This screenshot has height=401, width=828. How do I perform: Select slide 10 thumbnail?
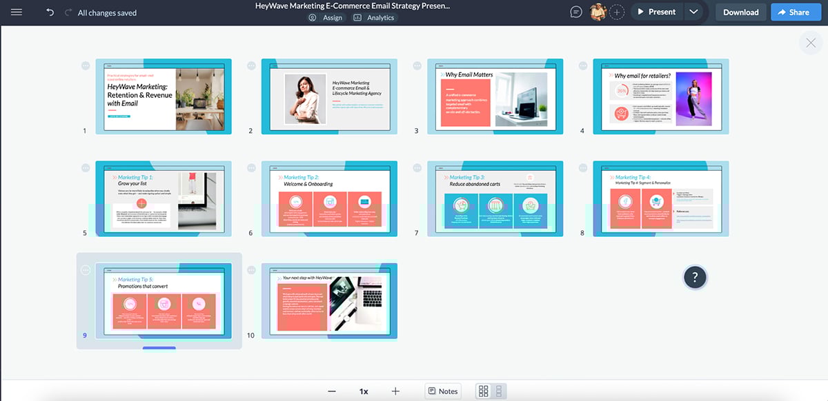tap(329, 301)
